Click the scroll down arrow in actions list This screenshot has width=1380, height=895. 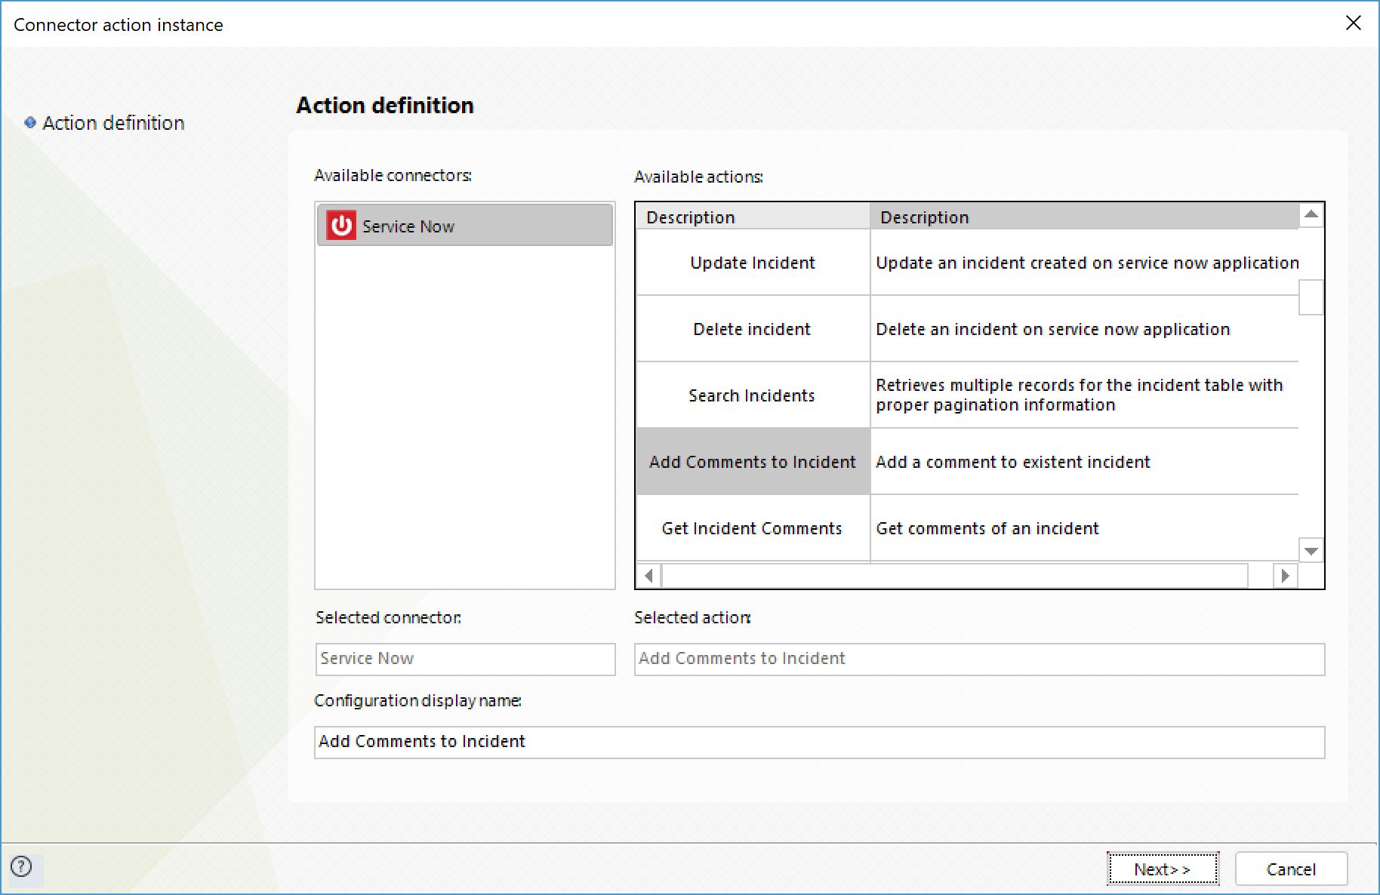(1311, 551)
